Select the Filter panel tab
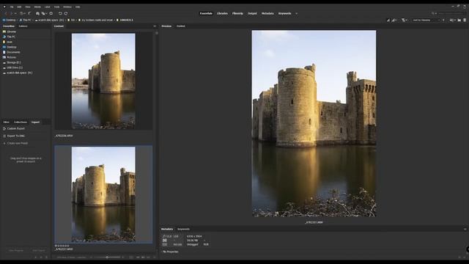Viewport: 469px width, 264px height. [7, 122]
